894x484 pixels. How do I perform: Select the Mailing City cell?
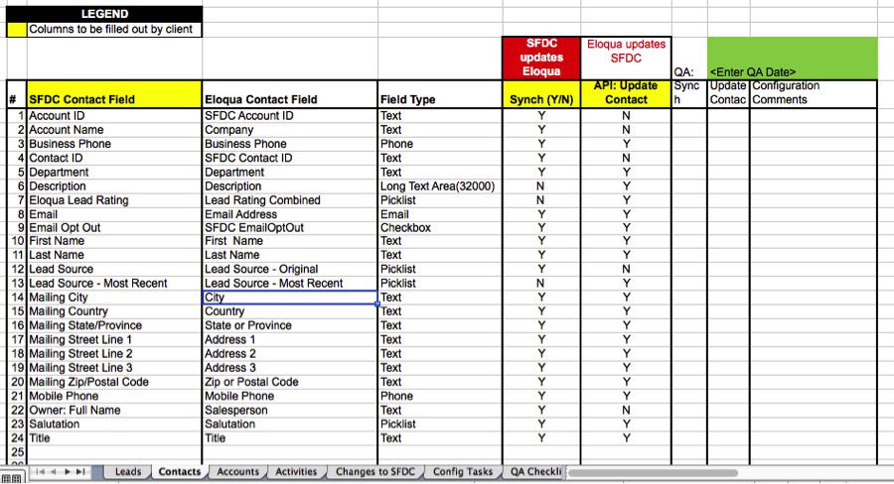click(114, 298)
